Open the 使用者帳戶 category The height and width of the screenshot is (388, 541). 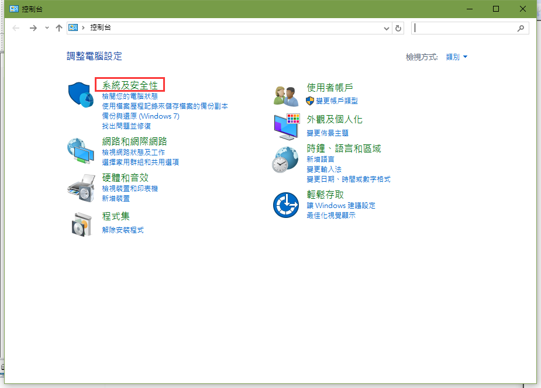point(330,88)
